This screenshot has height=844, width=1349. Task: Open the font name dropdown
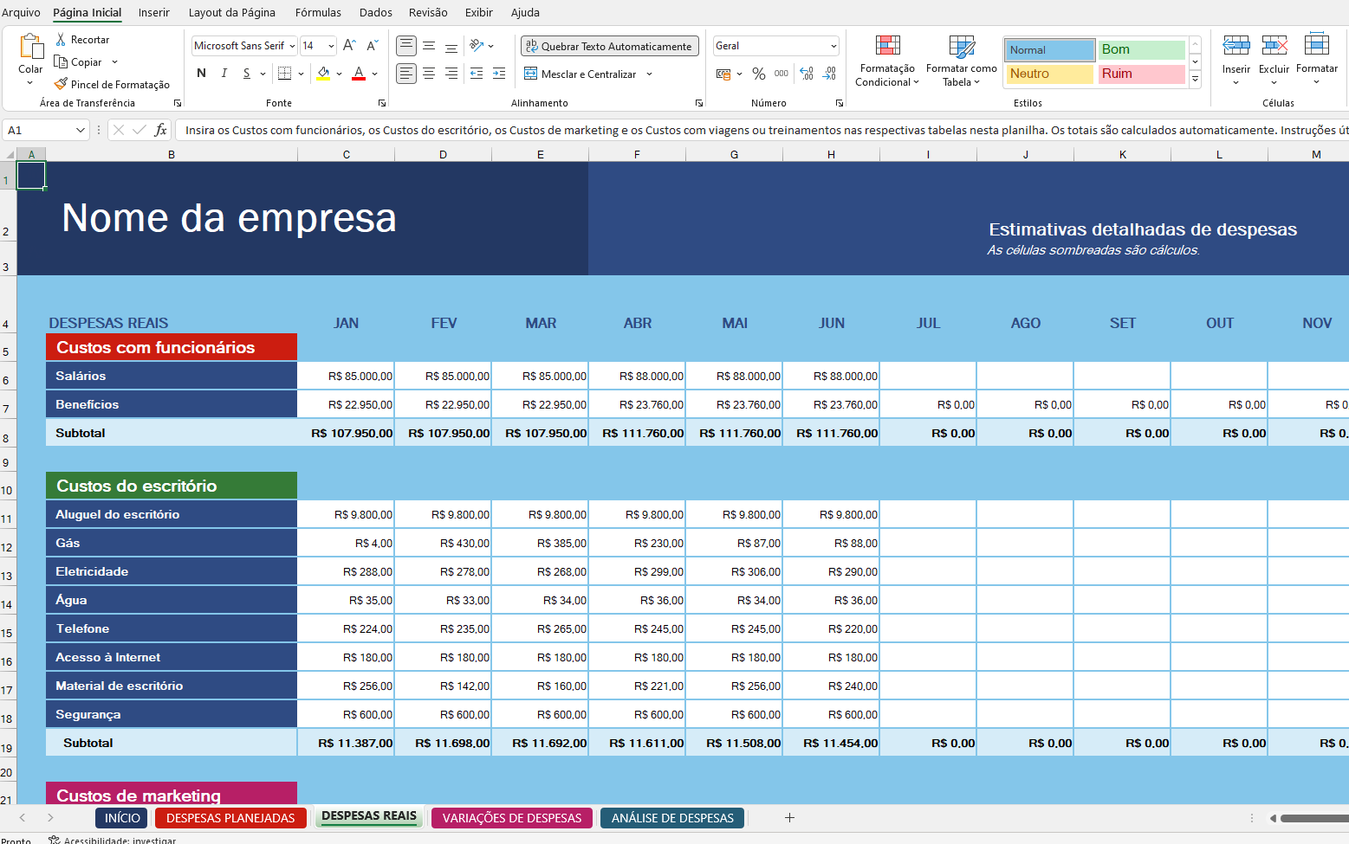[292, 46]
